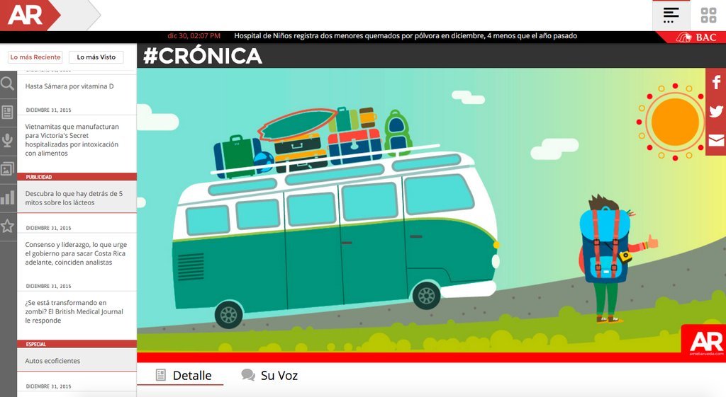
Task: Share the article on Twitter
Action: coord(716,111)
